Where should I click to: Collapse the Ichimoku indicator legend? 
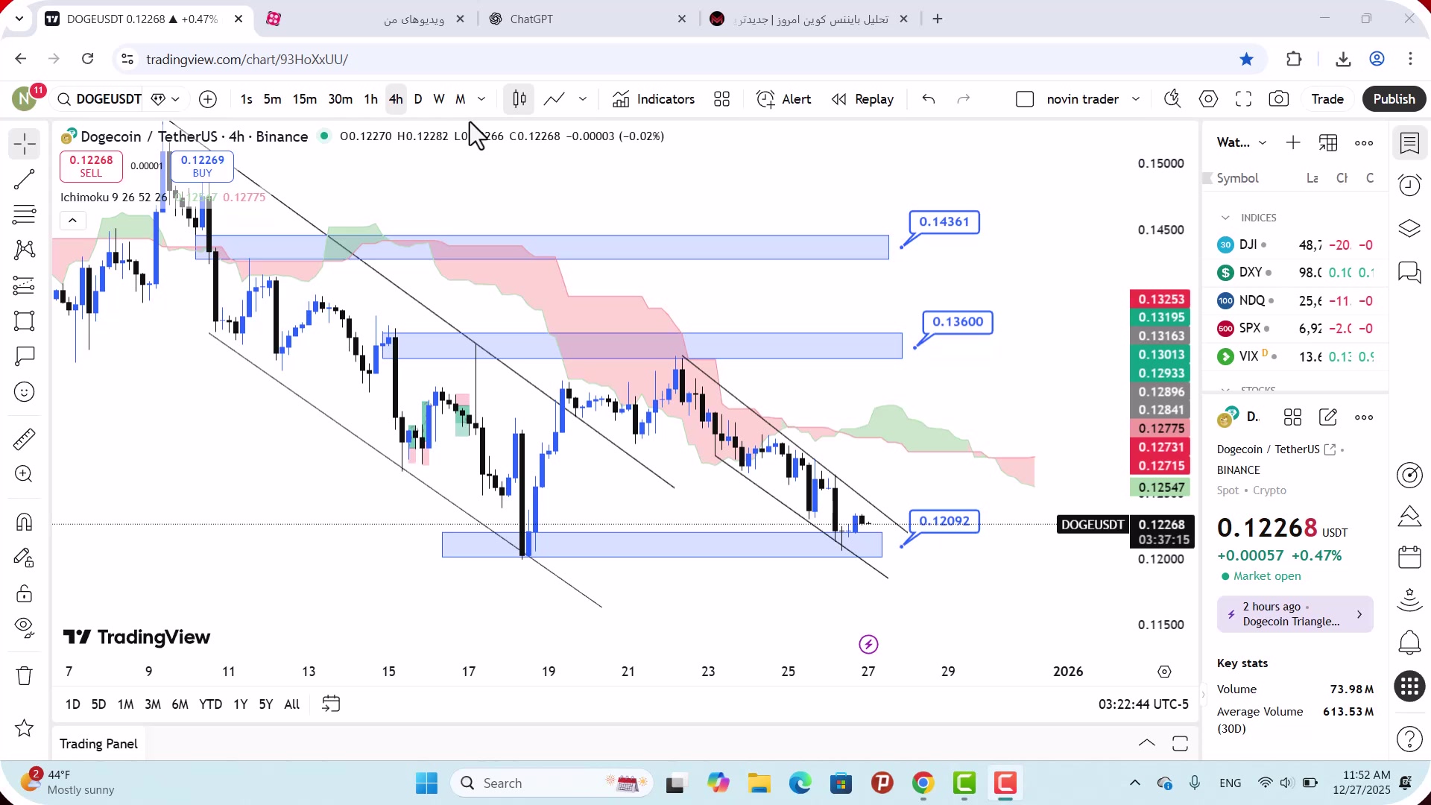click(x=72, y=221)
